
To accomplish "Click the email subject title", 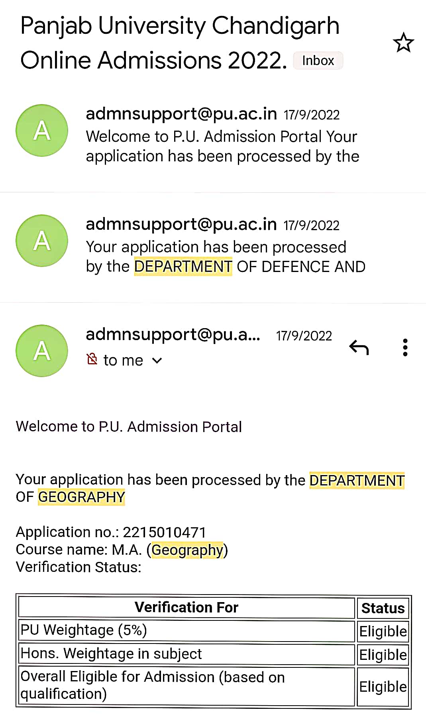I will [x=180, y=43].
